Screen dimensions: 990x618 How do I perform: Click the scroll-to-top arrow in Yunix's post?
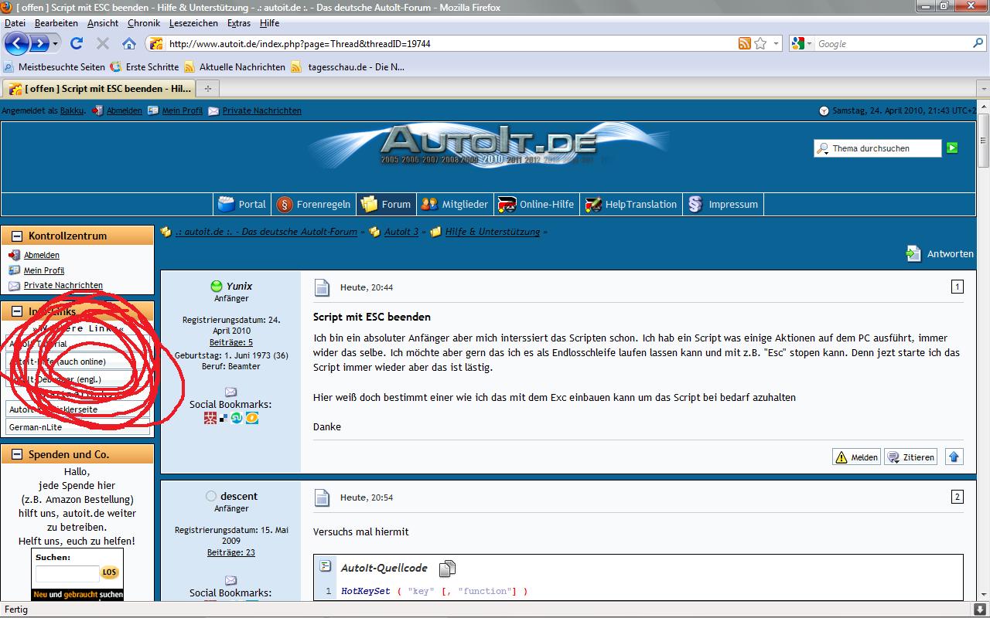[954, 457]
